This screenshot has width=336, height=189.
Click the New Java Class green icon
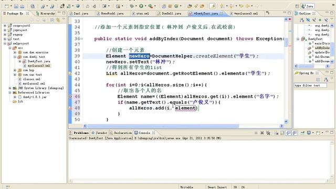click(x=176, y=6)
